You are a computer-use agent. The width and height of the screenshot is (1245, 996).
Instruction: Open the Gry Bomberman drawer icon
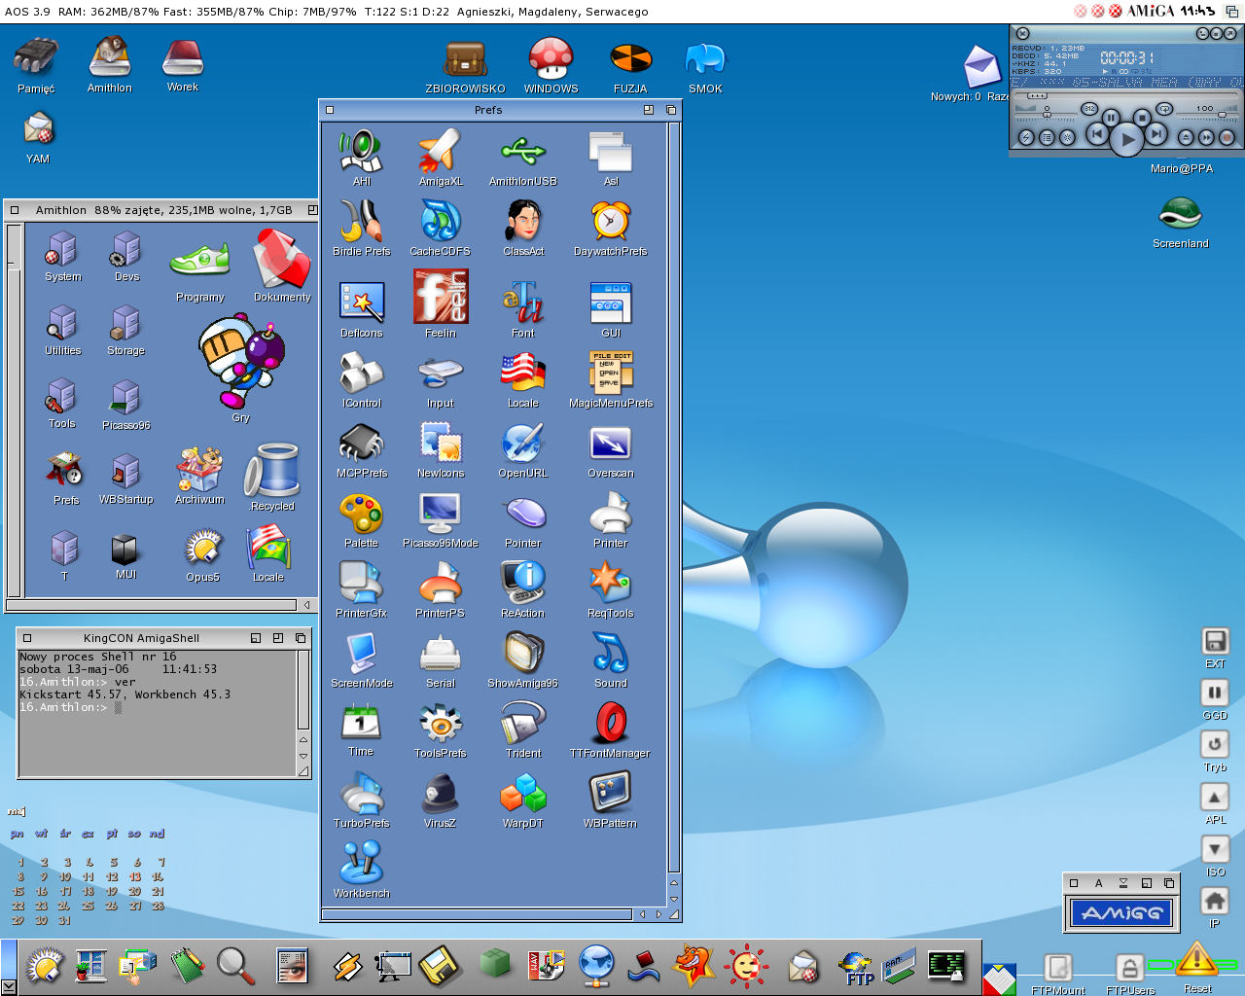241,361
